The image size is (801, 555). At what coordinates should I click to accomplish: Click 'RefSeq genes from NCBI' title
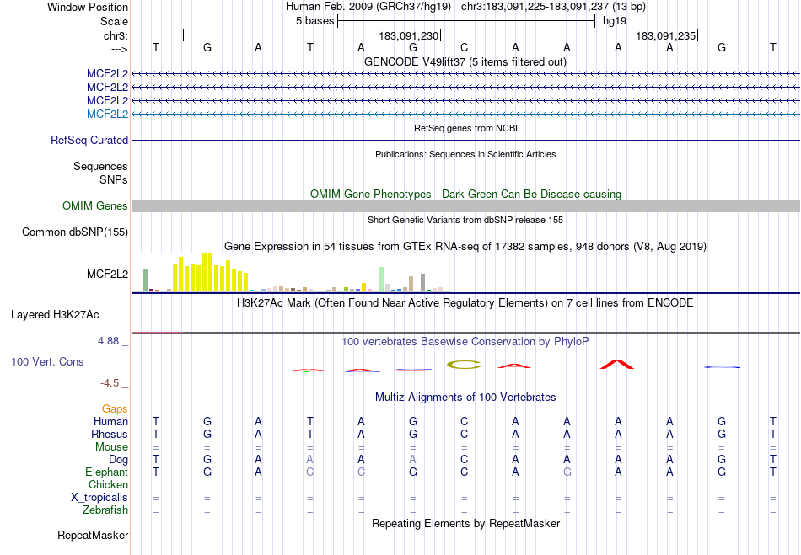(465, 128)
